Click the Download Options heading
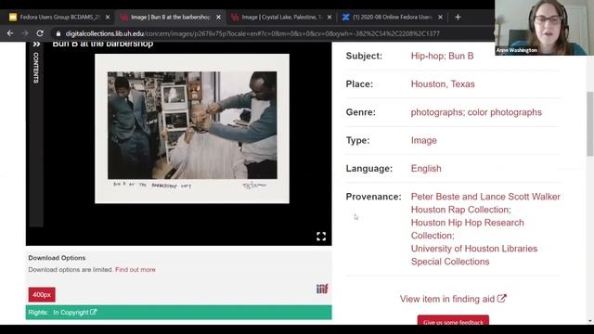The image size is (594, 334). click(x=57, y=258)
